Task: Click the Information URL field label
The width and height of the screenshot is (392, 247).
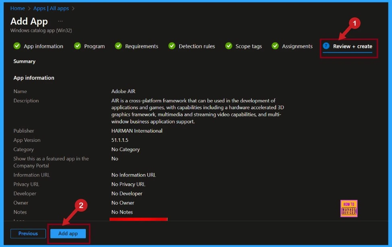Action: [x=31, y=175]
